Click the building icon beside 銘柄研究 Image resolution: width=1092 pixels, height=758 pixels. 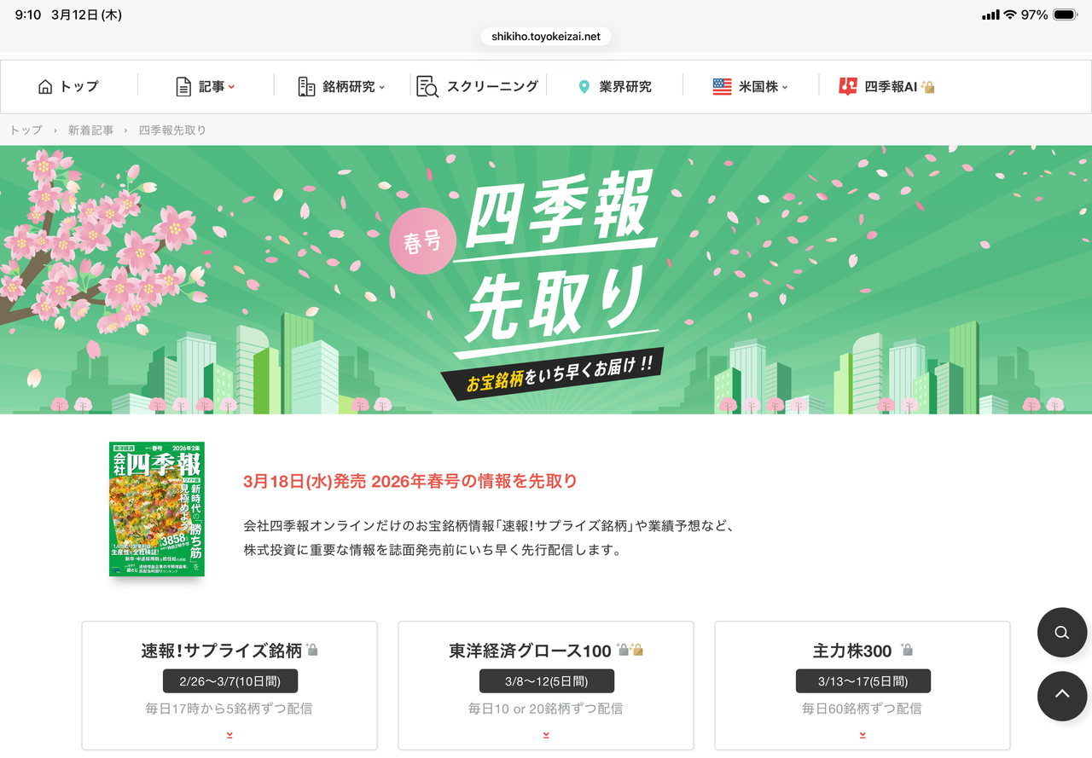(306, 86)
